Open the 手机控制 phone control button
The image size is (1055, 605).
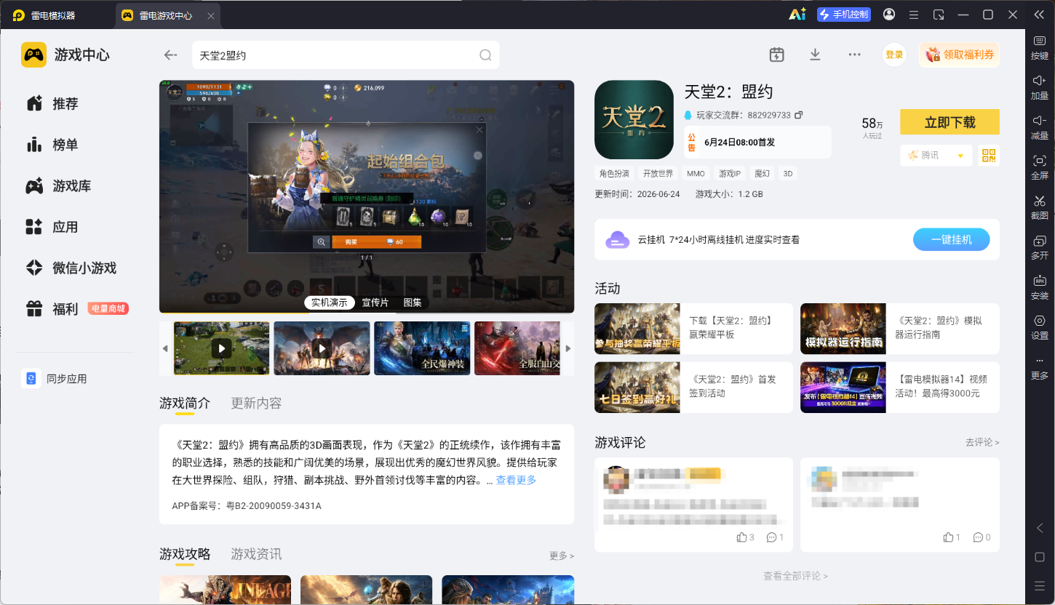tap(844, 15)
